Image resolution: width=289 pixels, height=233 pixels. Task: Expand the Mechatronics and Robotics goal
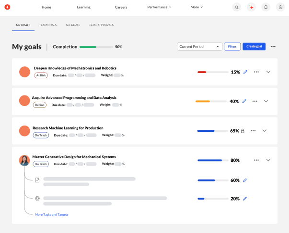point(268,72)
